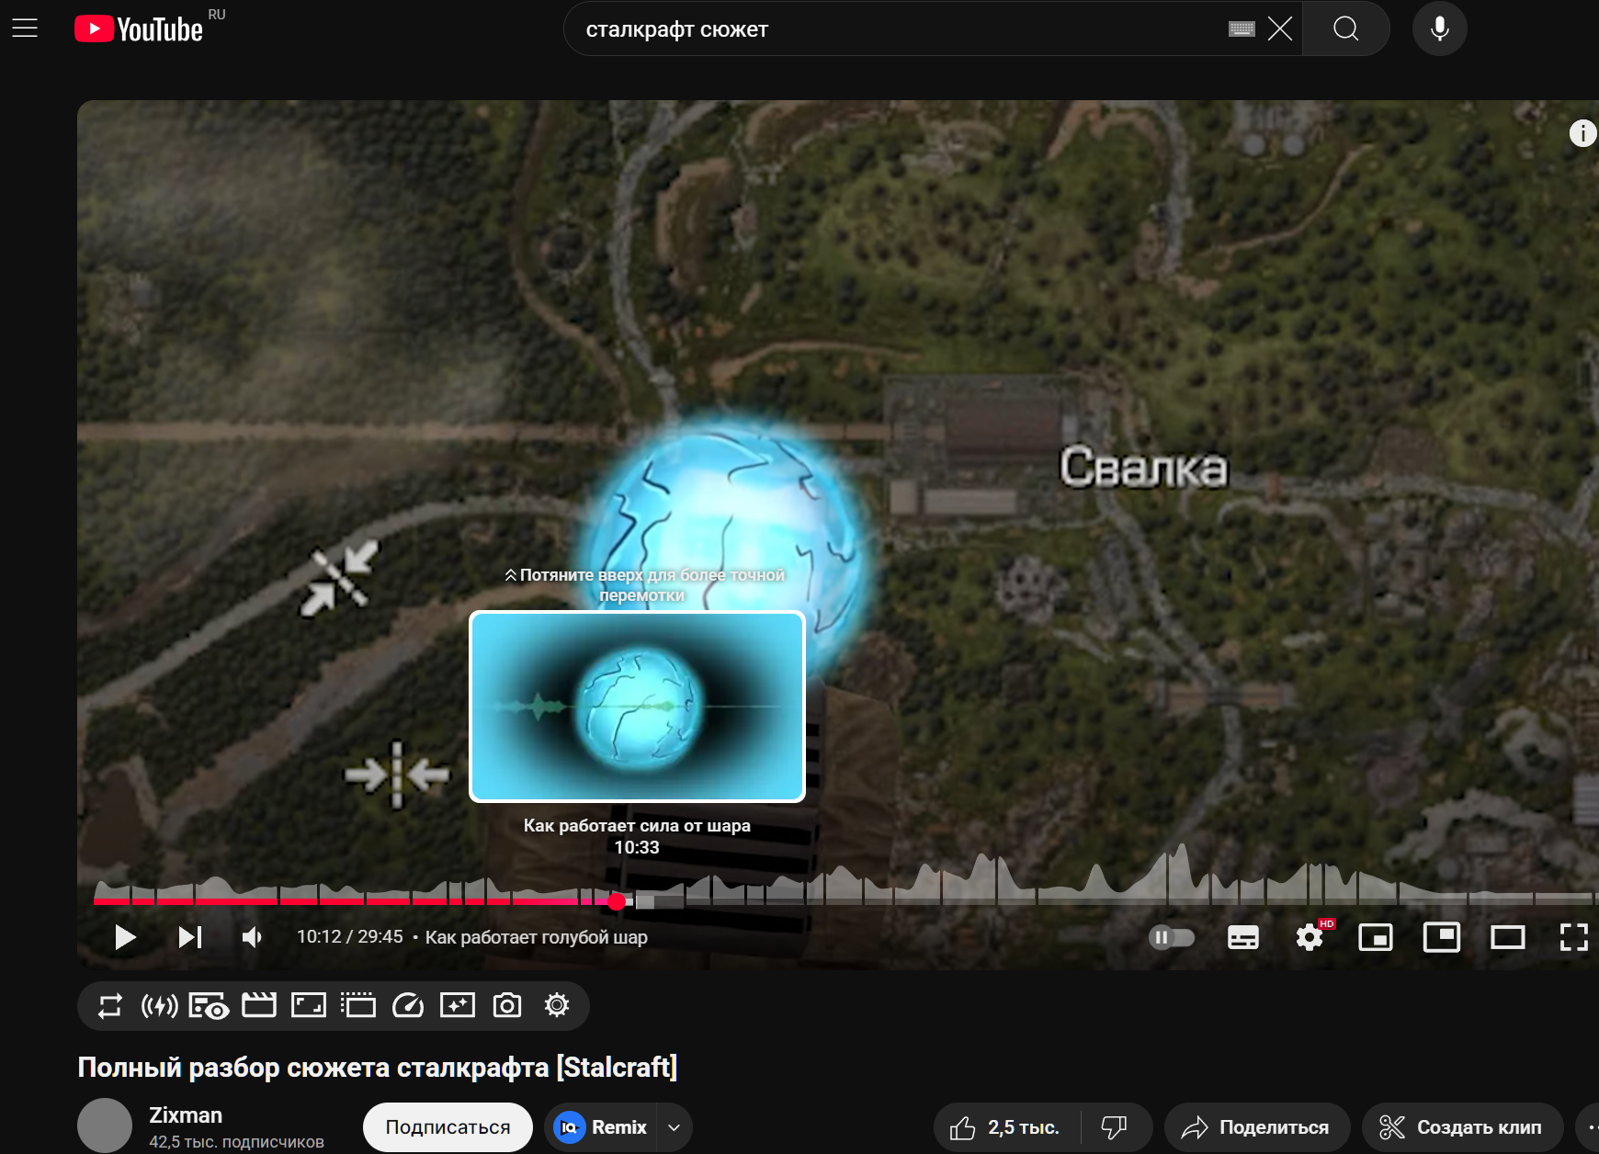The height and width of the screenshot is (1154, 1599).
Task: Expand the Remix dropdown arrow
Action: click(675, 1127)
